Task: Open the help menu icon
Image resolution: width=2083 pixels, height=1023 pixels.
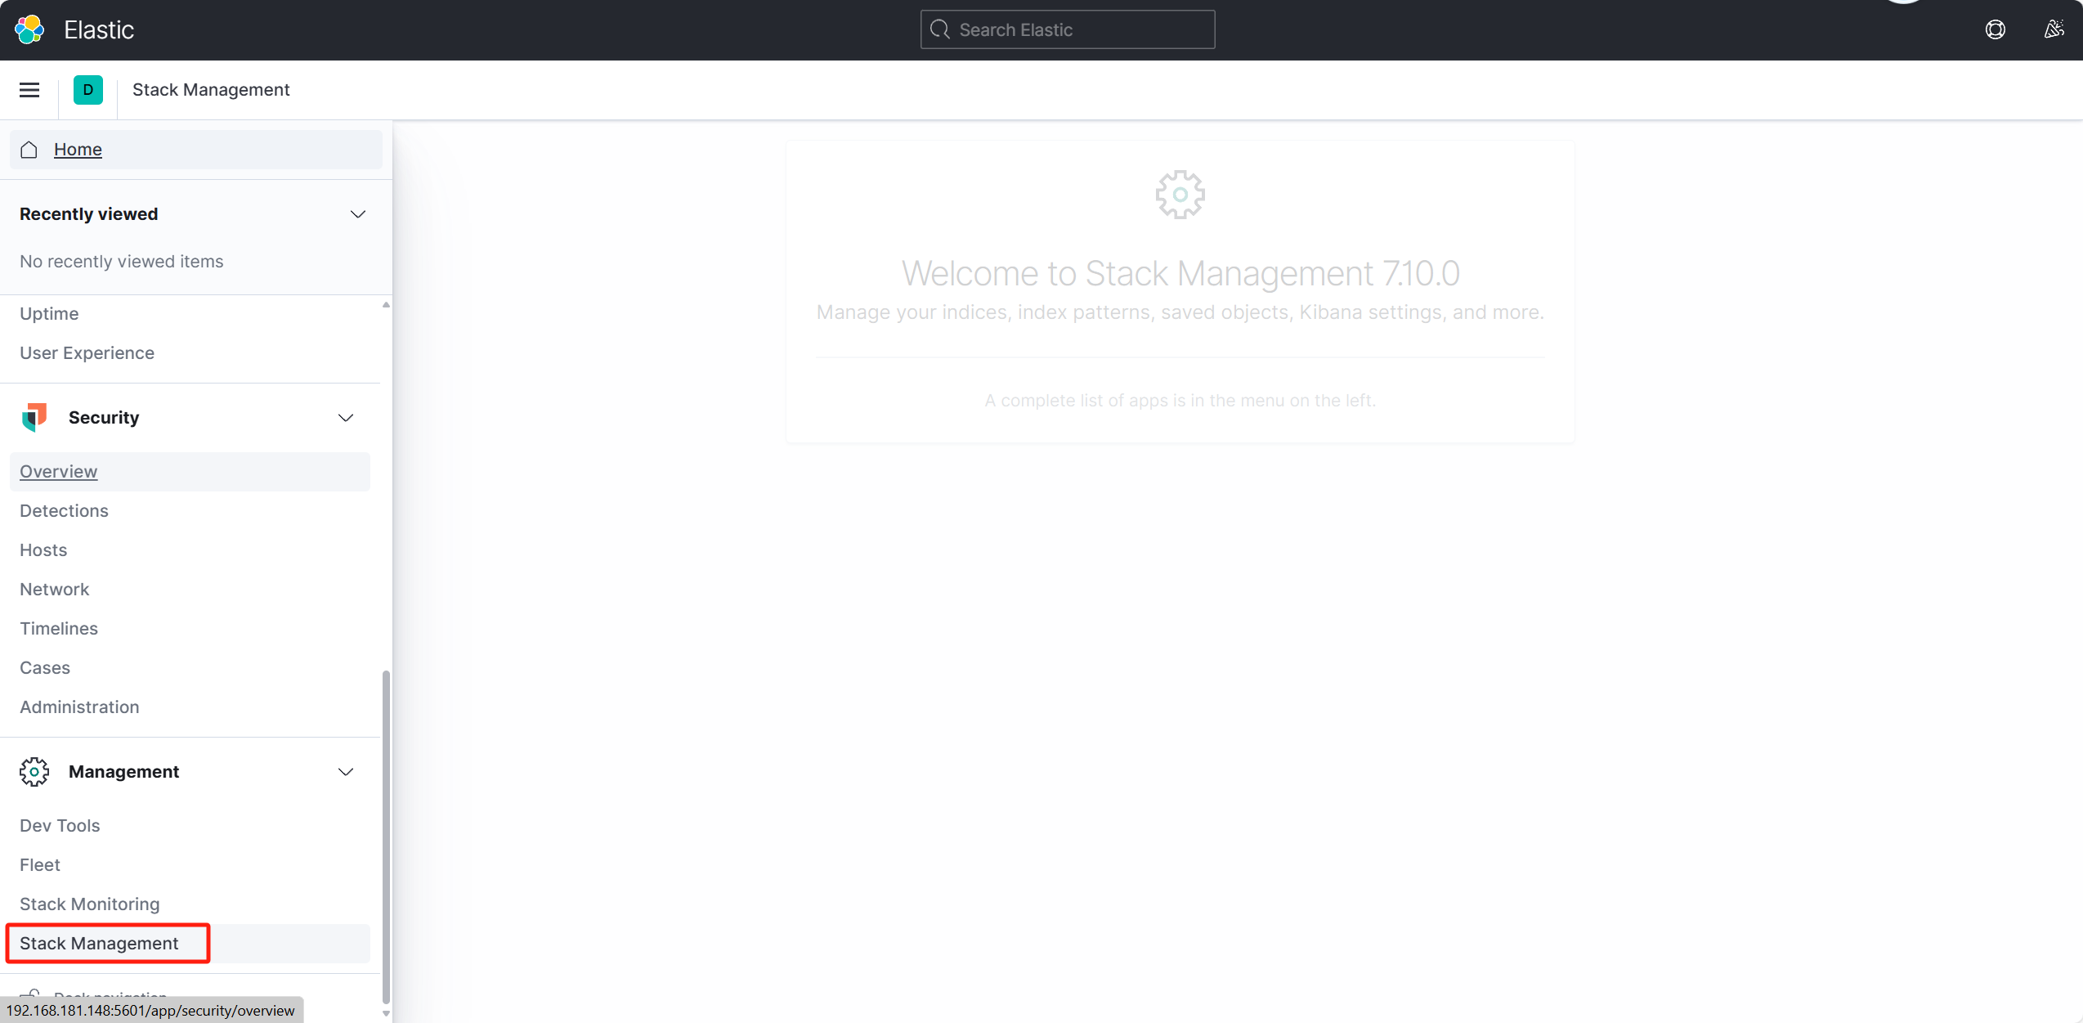Action: point(1995,29)
